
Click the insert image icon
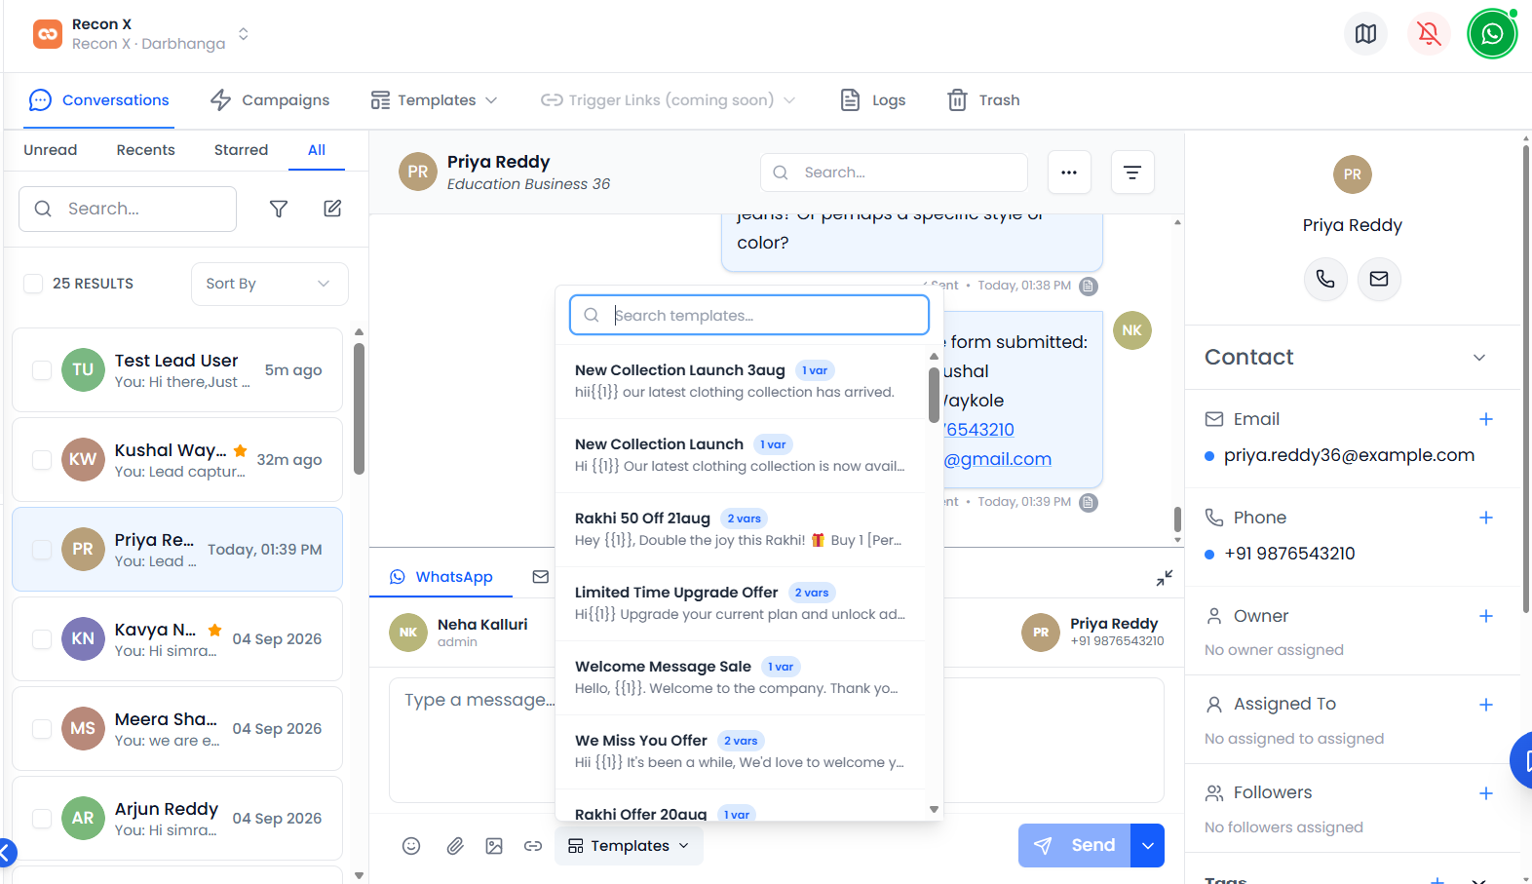[x=494, y=846]
